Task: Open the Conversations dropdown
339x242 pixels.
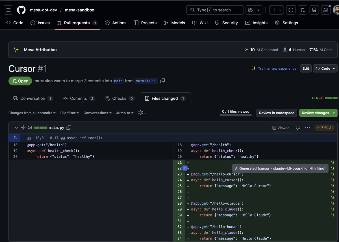Action: 97,113
